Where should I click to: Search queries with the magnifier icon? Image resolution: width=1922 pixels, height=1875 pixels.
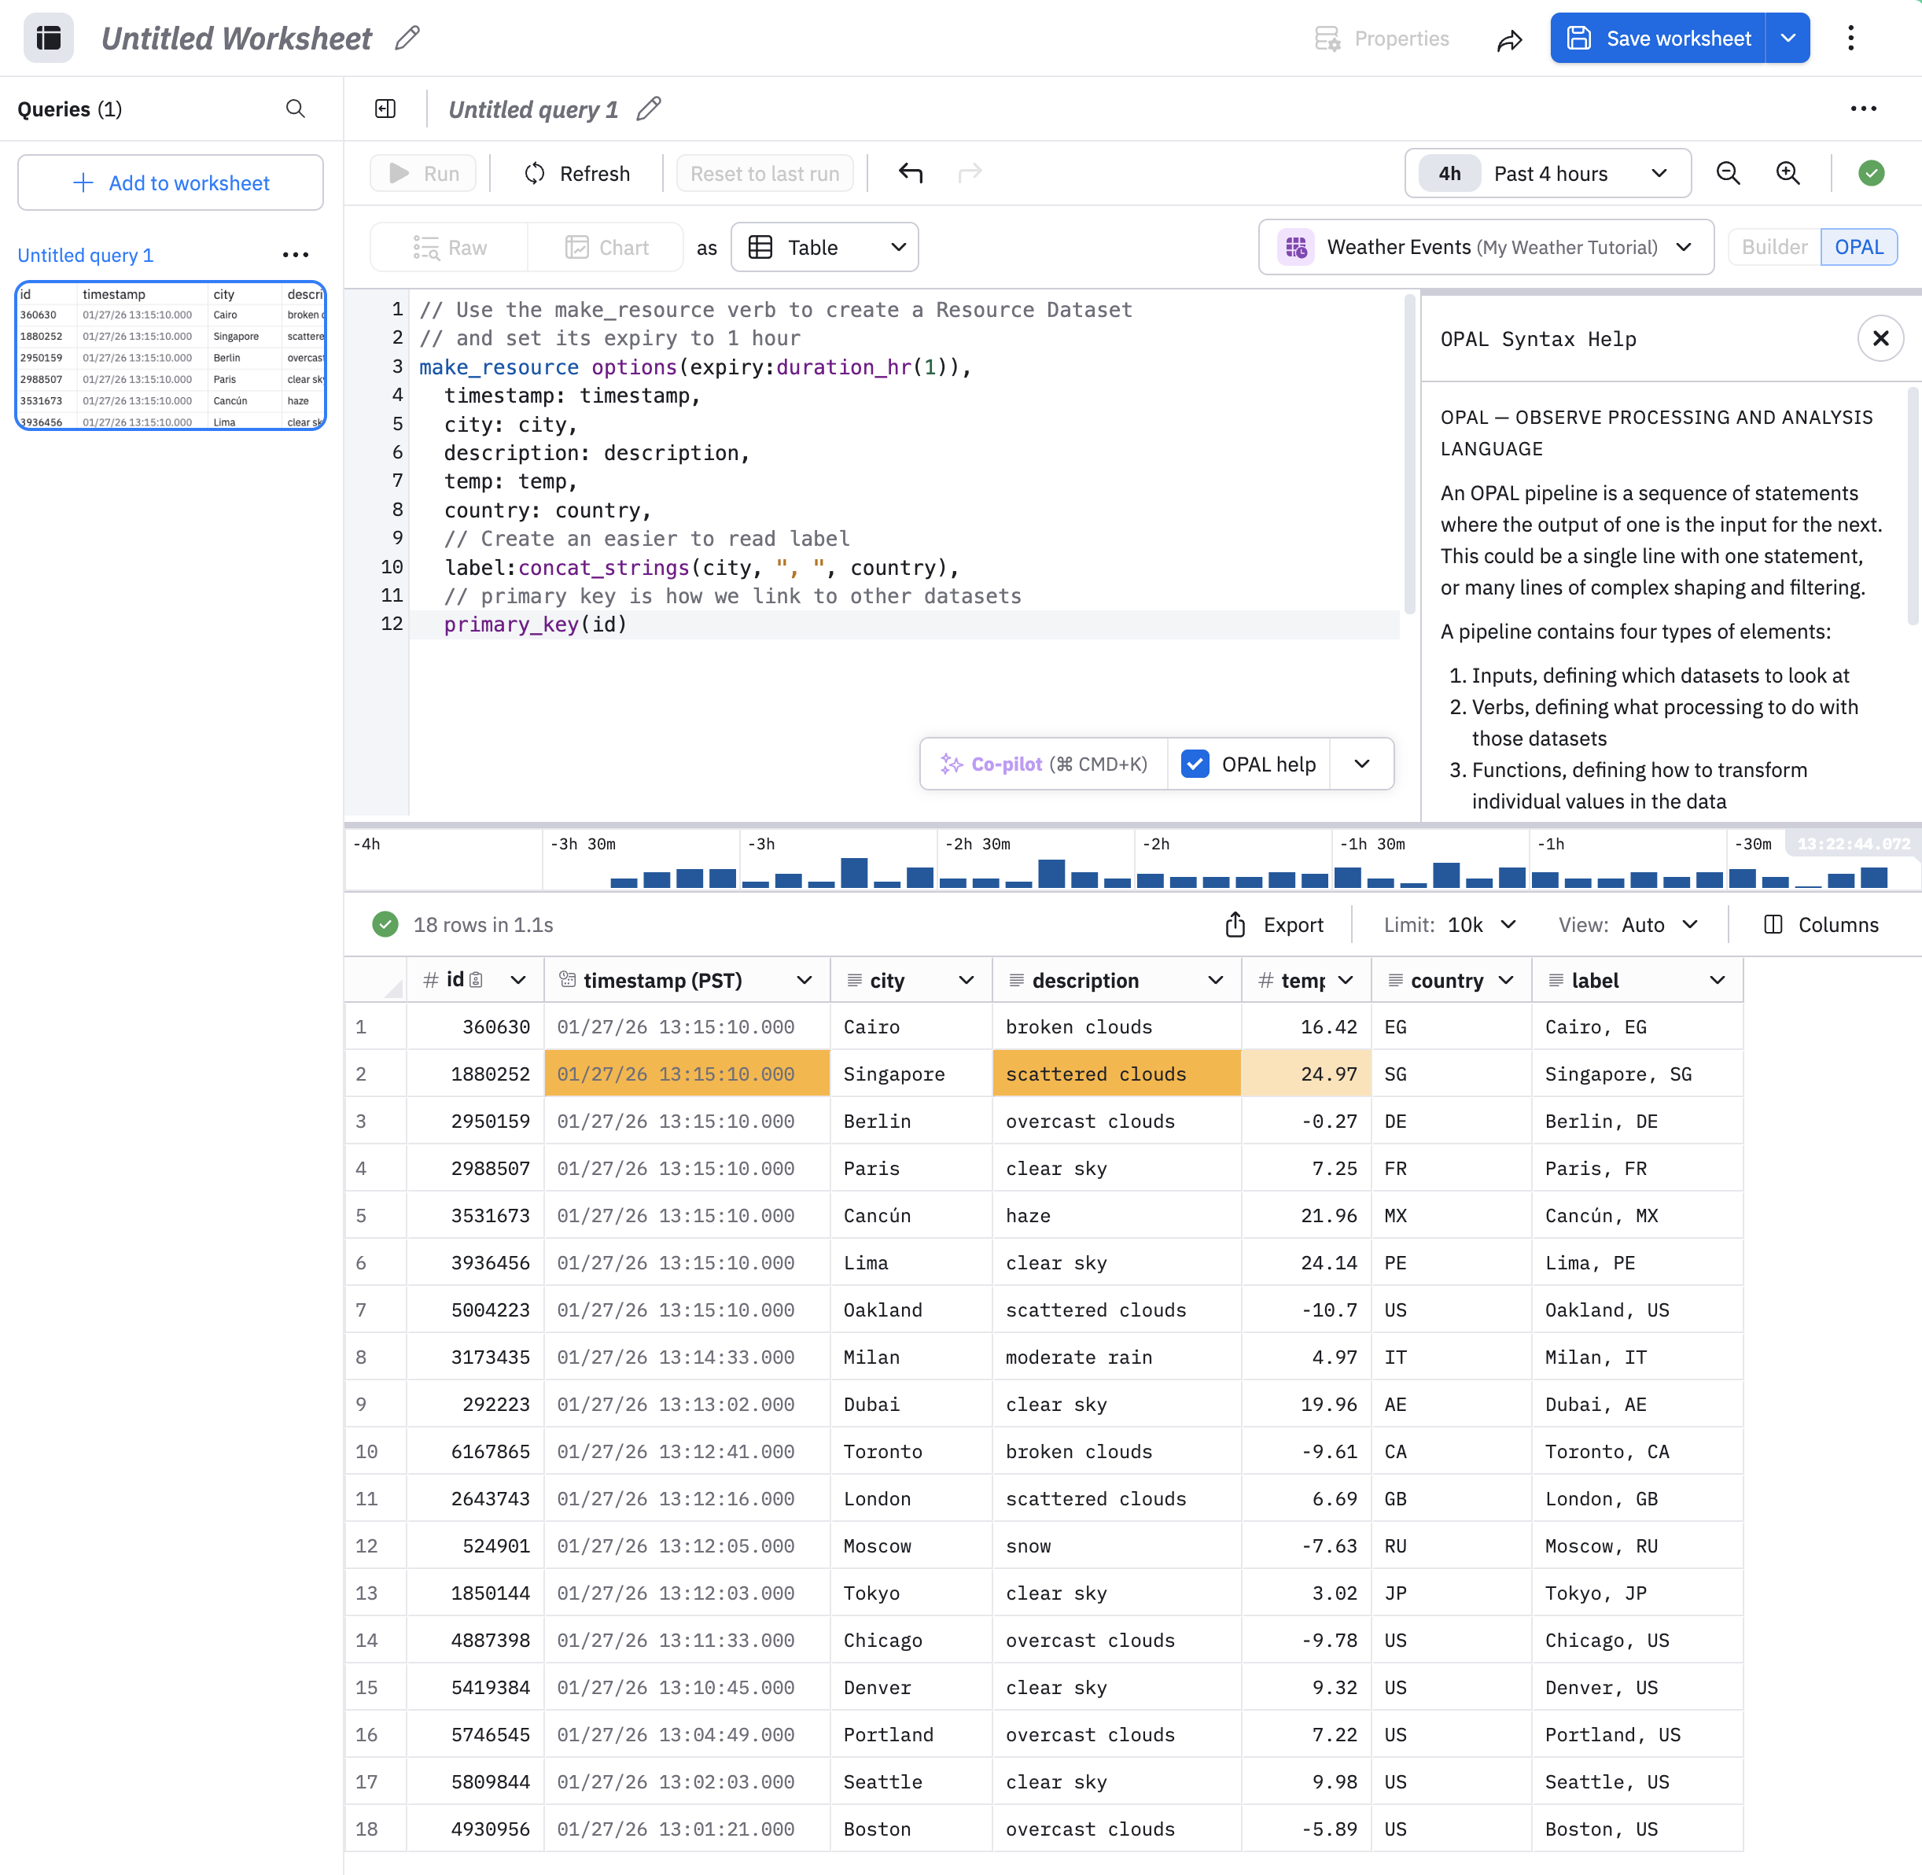click(296, 109)
